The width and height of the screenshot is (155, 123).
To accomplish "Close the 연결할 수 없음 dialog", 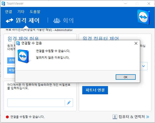I will (x=136, y=43).
